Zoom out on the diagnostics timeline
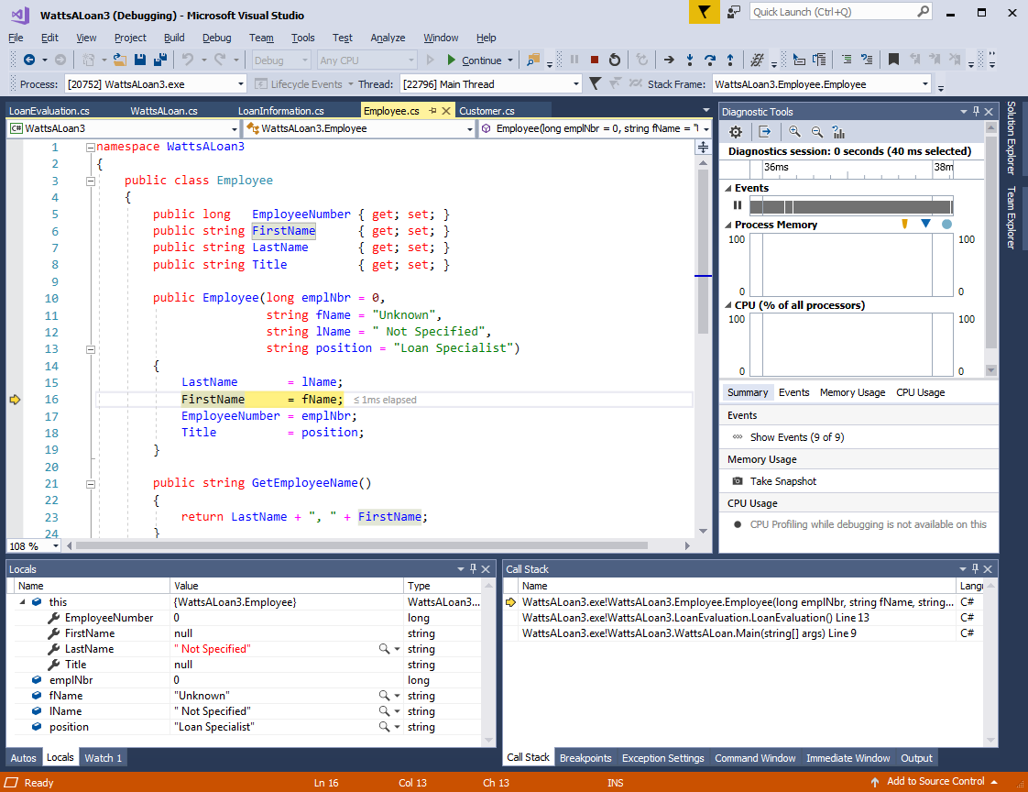The image size is (1028, 792). [817, 132]
